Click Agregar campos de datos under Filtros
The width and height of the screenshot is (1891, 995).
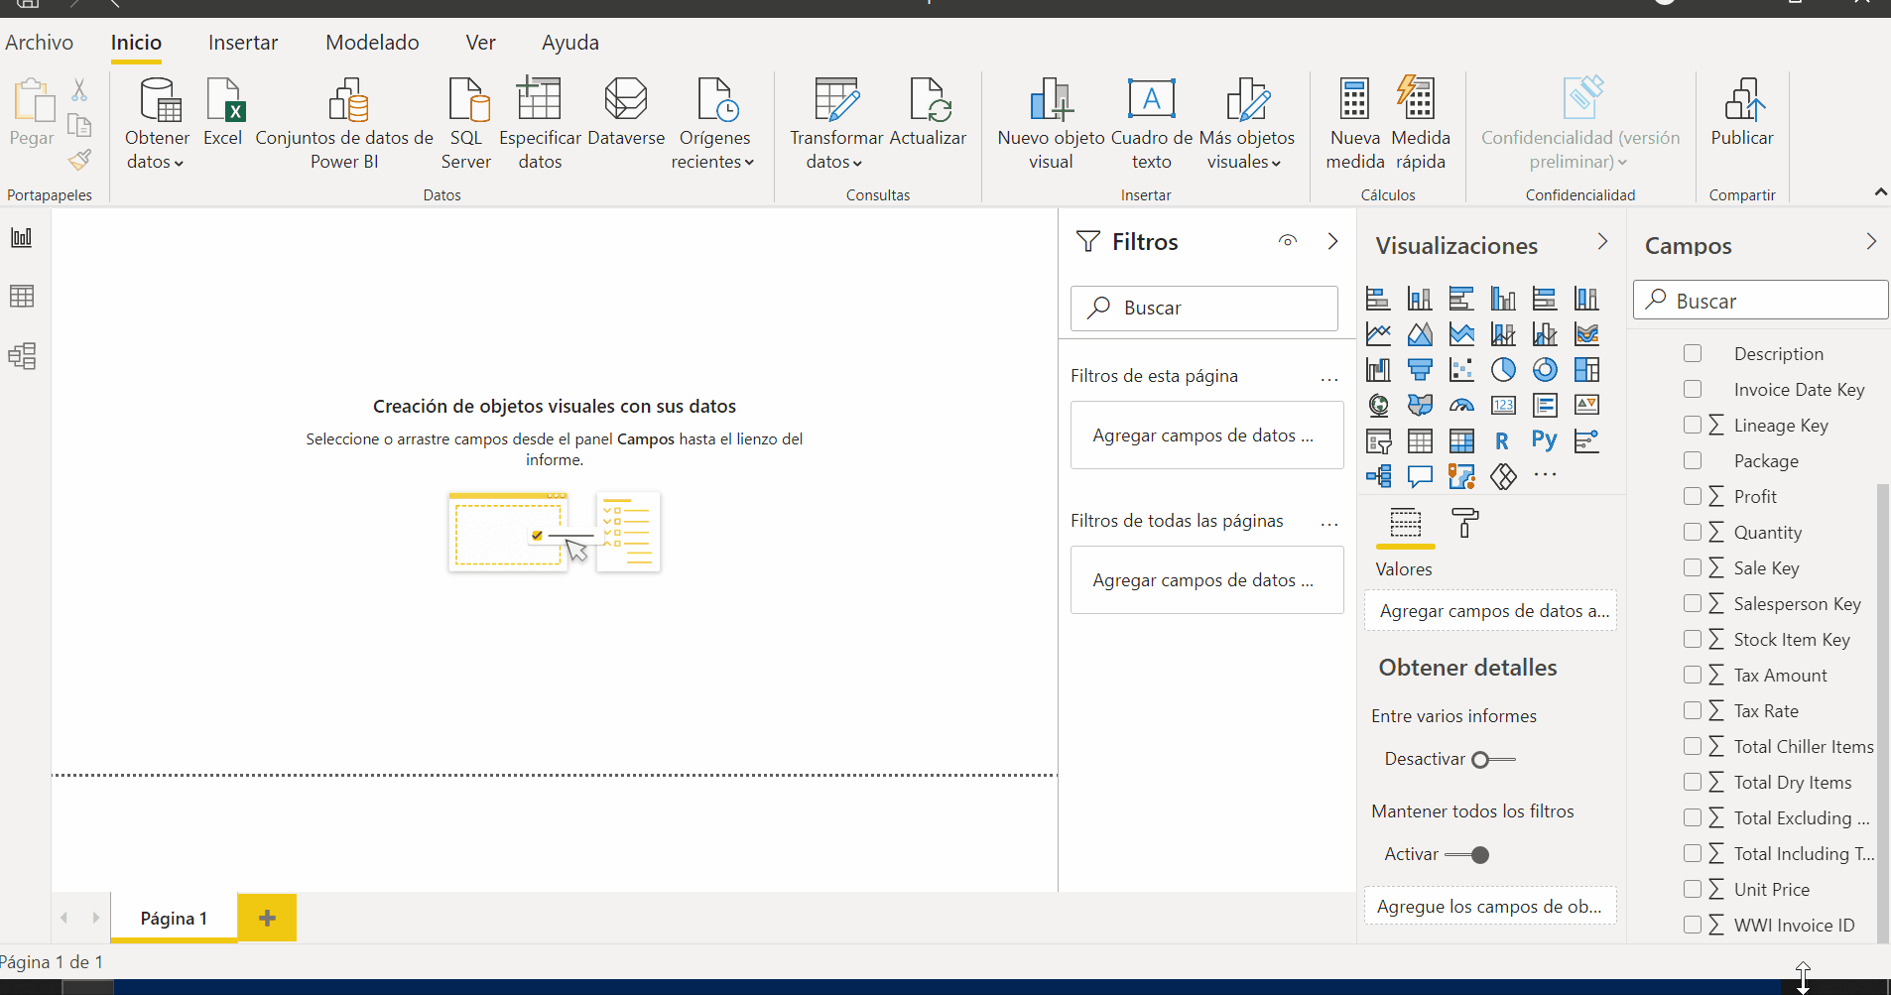[x=1206, y=435]
